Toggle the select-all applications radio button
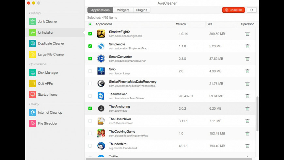Screen dimensions: 284x160 [90, 24]
